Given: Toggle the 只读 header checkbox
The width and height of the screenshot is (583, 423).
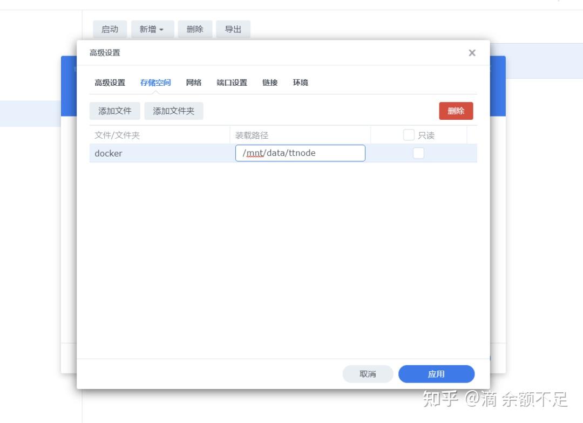Looking at the screenshot, I should coord(409,135).
